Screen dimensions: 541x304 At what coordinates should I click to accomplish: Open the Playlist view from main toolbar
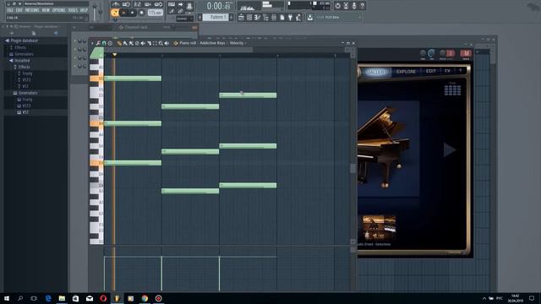tap(241, 17)
